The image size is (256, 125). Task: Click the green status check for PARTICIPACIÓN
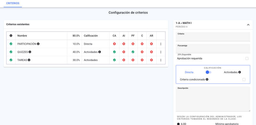[x=11, y=44]
